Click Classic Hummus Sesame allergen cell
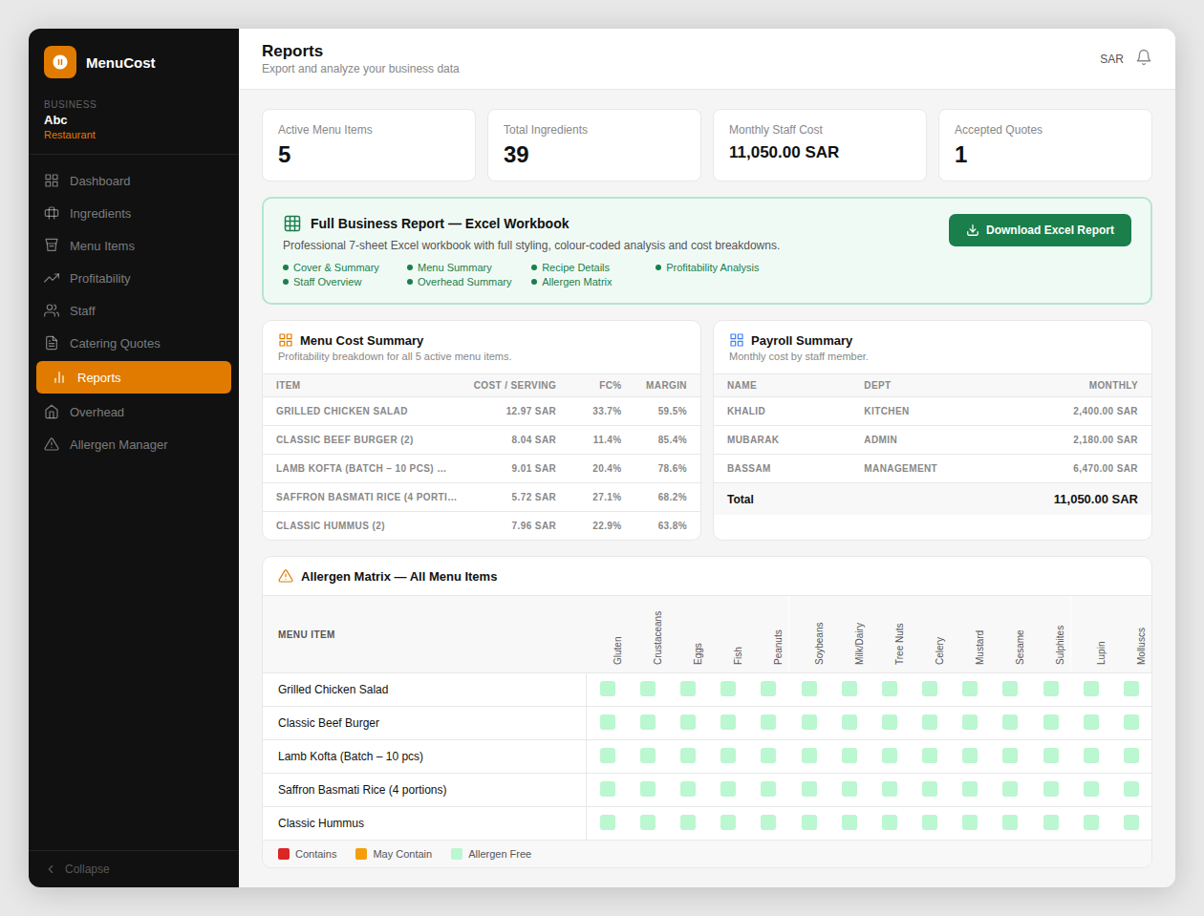This screenshot has height=916, width=1204. click(1010, 822)
